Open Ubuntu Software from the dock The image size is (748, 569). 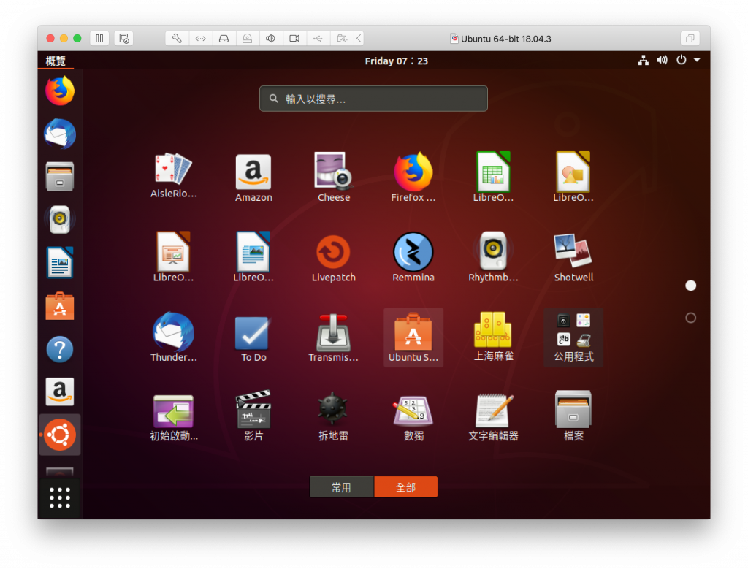tap(60, 306)
